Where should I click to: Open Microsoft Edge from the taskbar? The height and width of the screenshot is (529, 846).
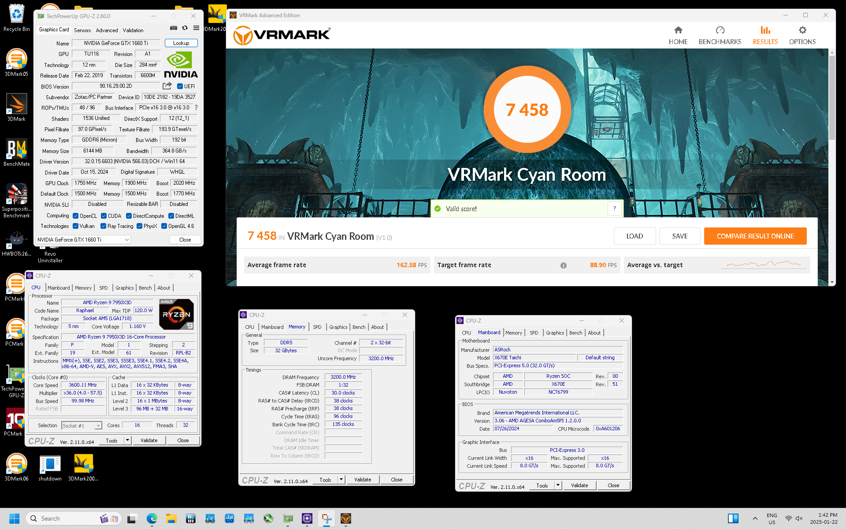[152, 518]
